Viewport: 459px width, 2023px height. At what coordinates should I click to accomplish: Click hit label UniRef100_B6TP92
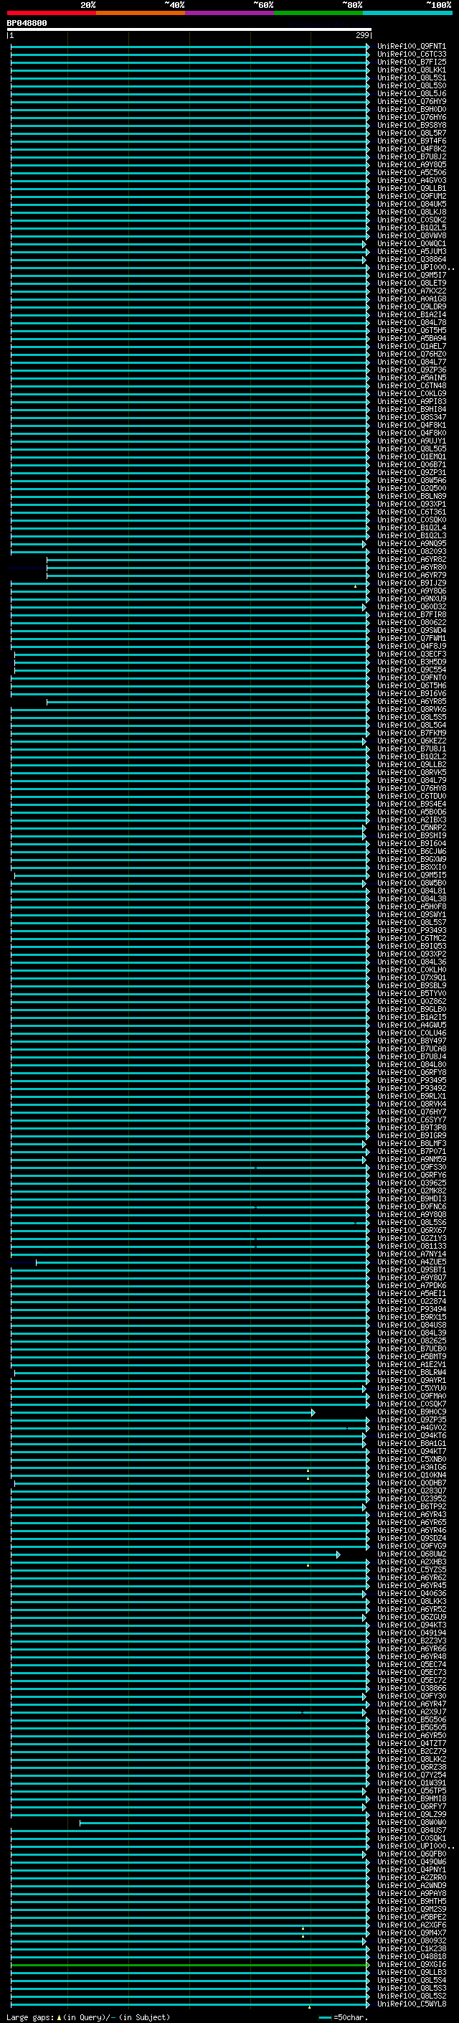coord(411,1507)
